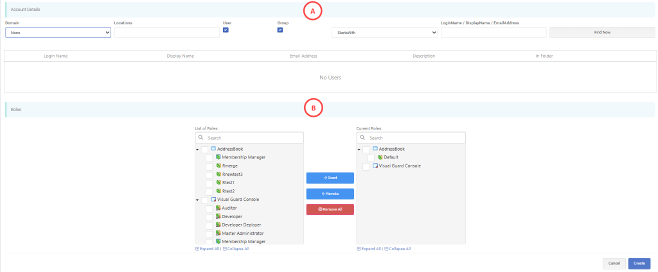Image resolution: width=658 pixels, height=272 pixels.
Task: Click the Find Now button
Action: (x=602, y=32)
